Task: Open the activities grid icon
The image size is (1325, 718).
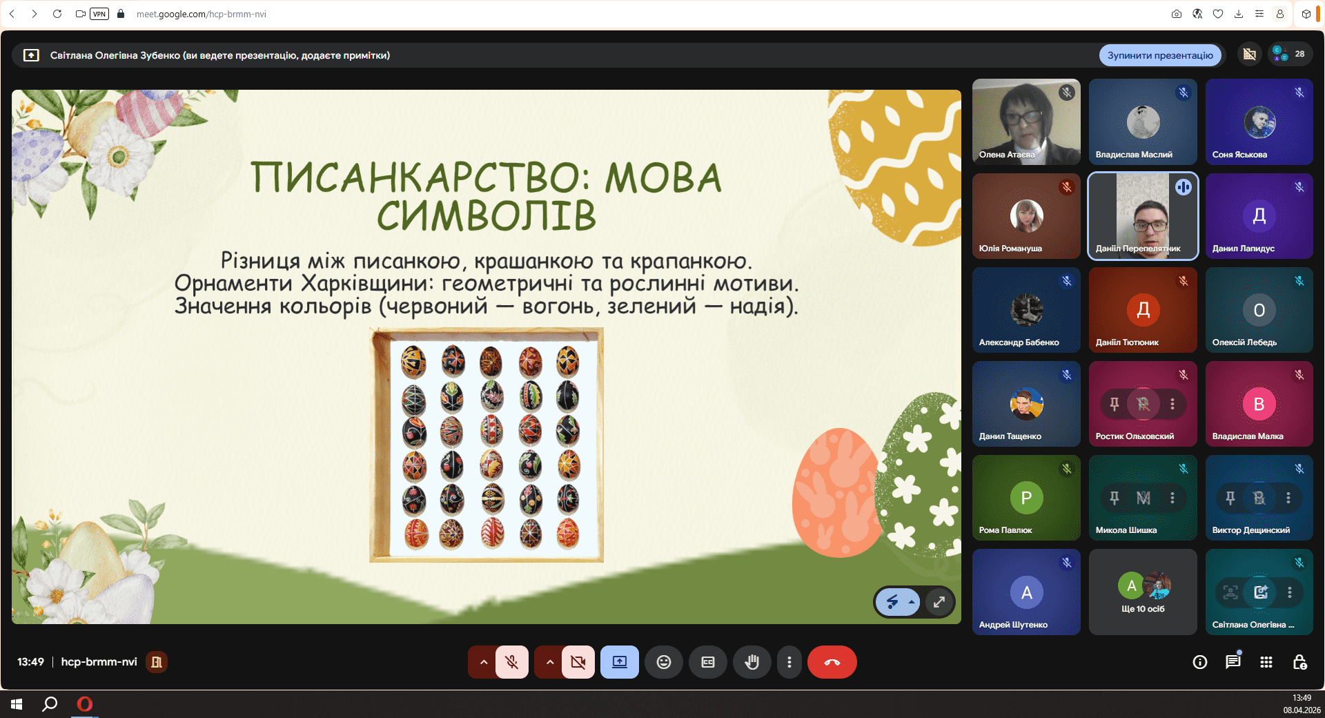Action: pyautogui.click(x=1266, y=662)
